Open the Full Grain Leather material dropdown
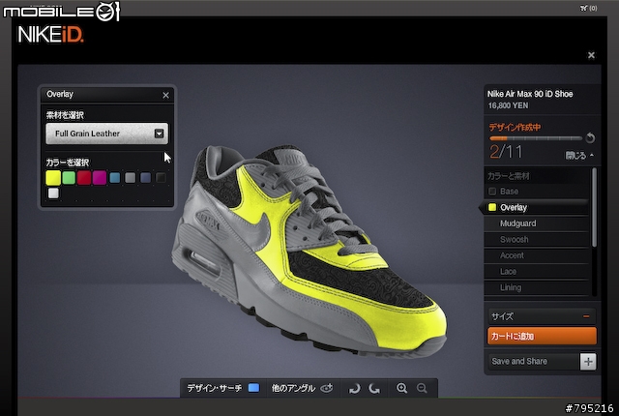This screenshot has height=416, width=619. tap(106, 134)
